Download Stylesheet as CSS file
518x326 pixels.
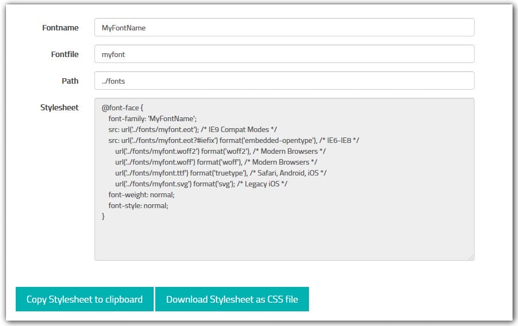point(232,299)
